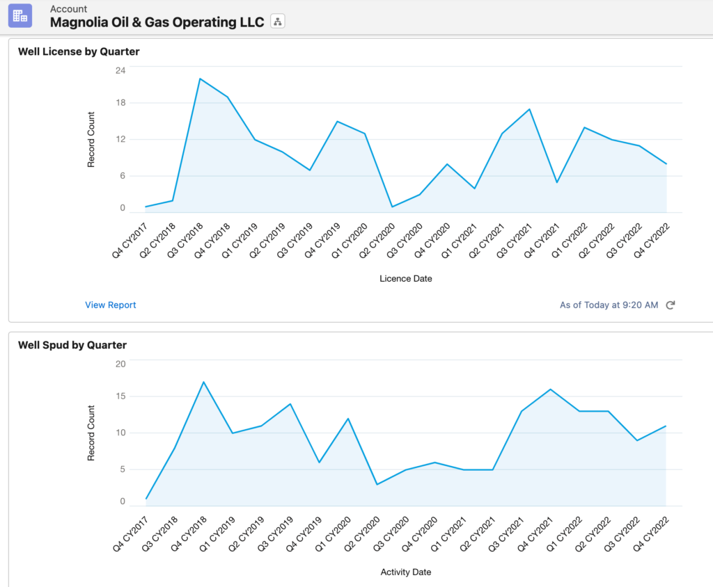Click the Q4 CY2018 peak point in Spud chart

click(x=204, y=382)
